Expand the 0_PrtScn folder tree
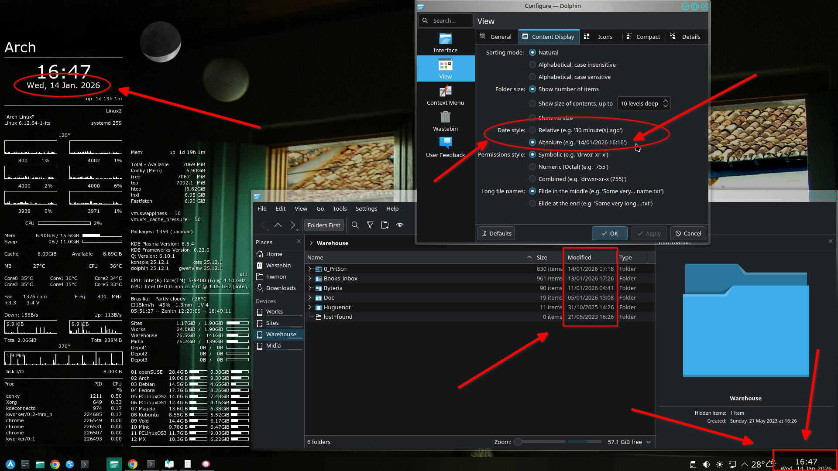Image resolution: width=838 pixels, height=471 pixels. (310, 269)
